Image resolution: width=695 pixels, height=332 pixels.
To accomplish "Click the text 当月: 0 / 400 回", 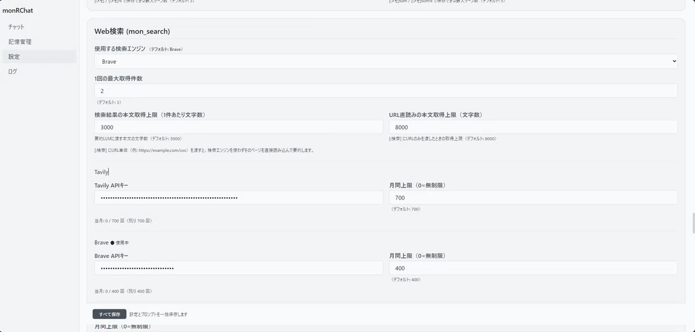I will (x=123, y=292).
